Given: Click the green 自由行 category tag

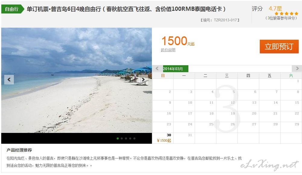Looking at the screenshot, I should coord(13,9).
